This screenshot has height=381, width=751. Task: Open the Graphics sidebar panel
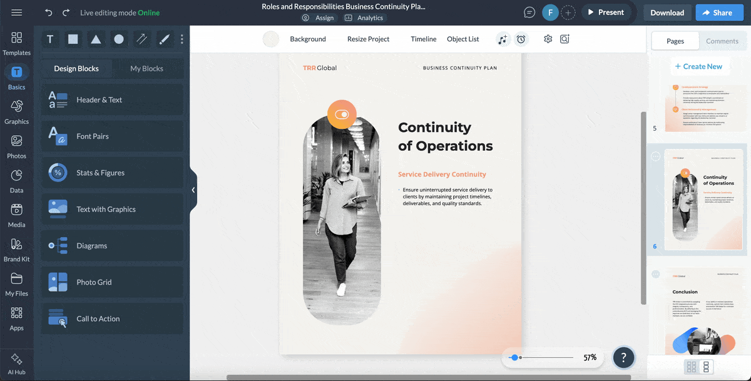click(x=16, y=113)
